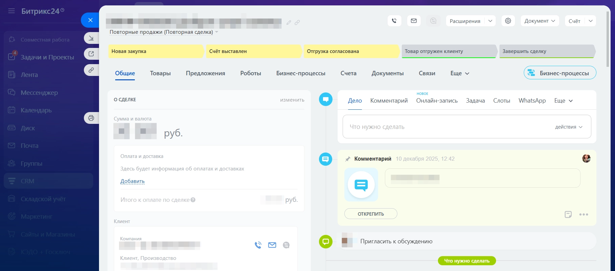Screen dimensions: 615x271
Task: Click изменить in the О СДЕЛКЕ section
Action: pyautogui.click(x=292, y=100)
